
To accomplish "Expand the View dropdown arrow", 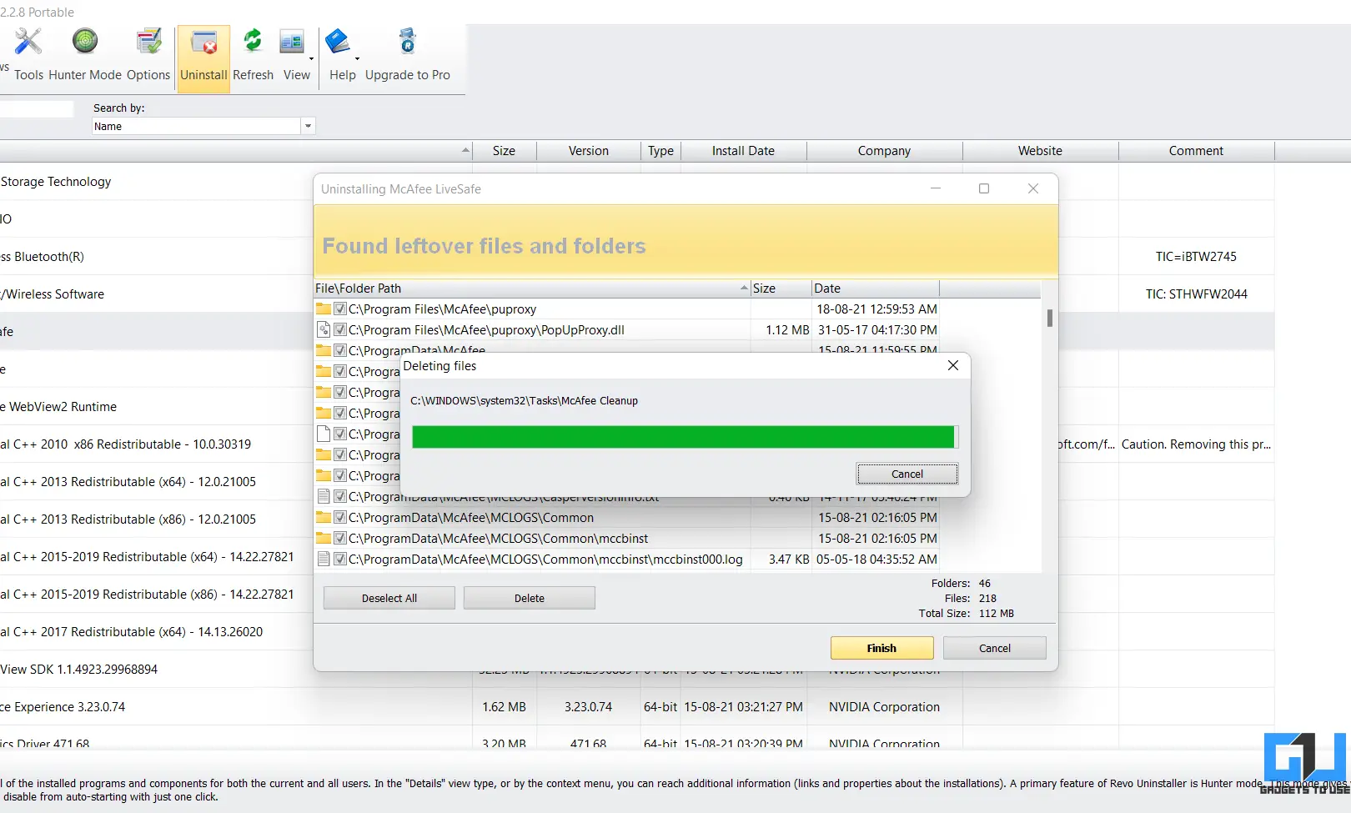I will pyautogui.click(x=311, y=59).
